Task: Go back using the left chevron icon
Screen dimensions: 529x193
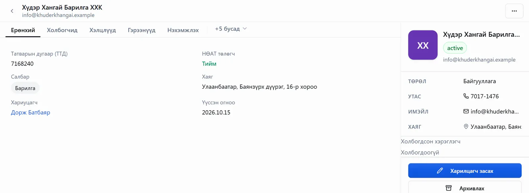Action: tap(12, 11)
